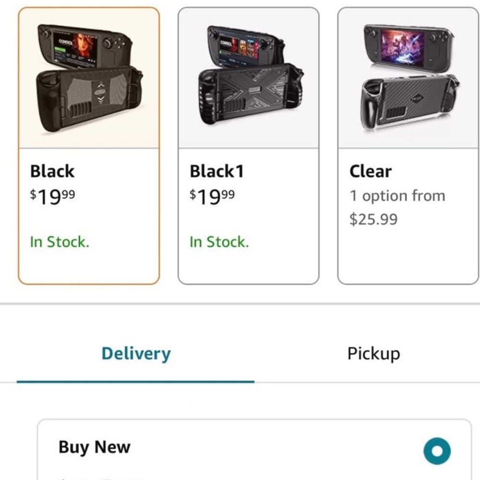This screenshot has width=480, height=480.
Task: Click the "Black" variant name label
Action: click(x=52, y=171)
